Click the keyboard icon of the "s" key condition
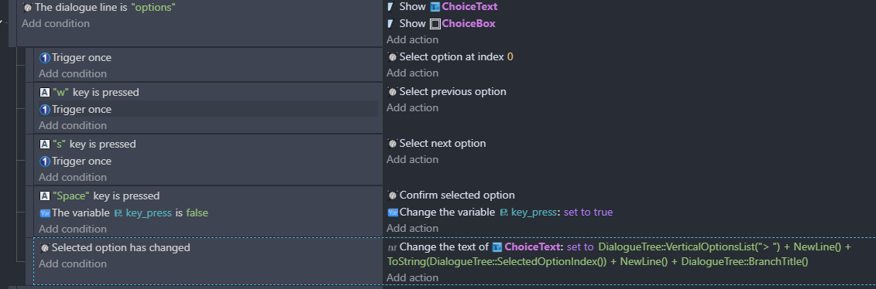 tap(45, 144)
